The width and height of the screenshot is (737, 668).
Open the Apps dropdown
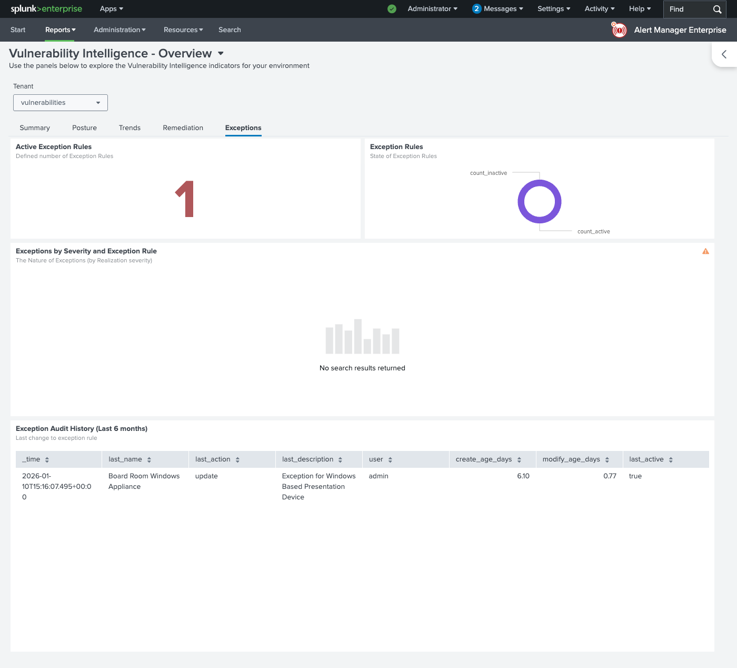point(111,9)
